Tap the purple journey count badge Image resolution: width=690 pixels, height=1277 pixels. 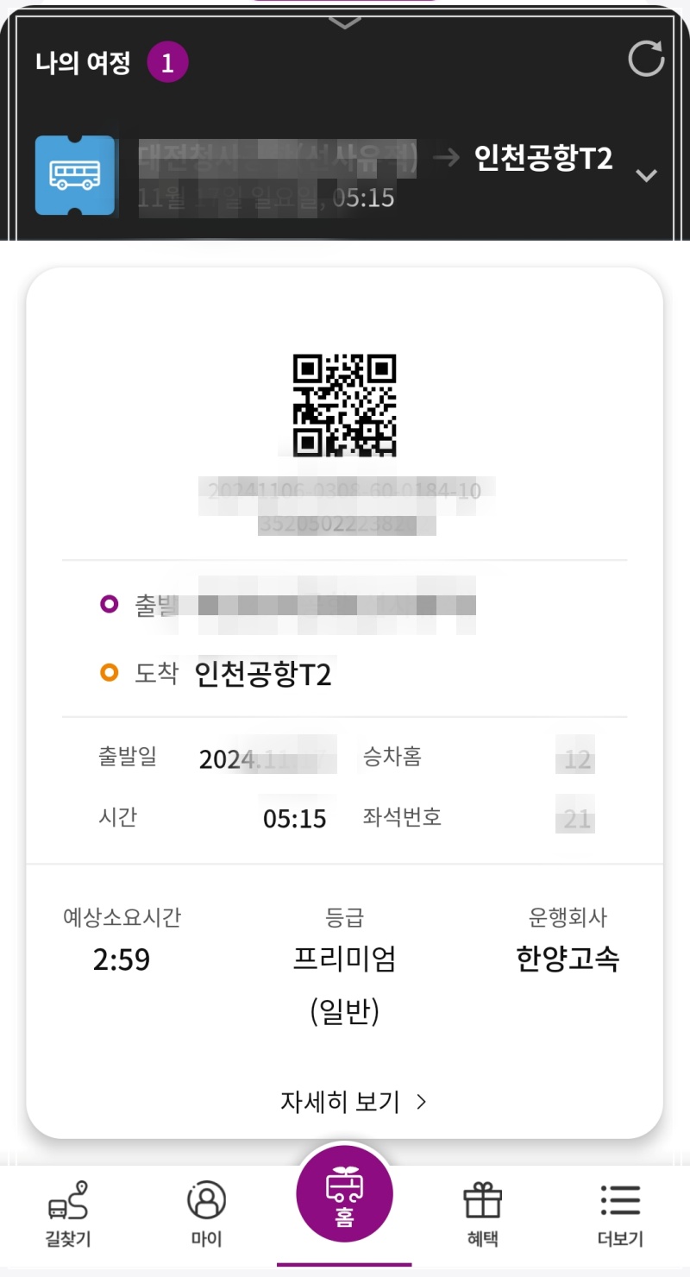(x=167, y=63)
